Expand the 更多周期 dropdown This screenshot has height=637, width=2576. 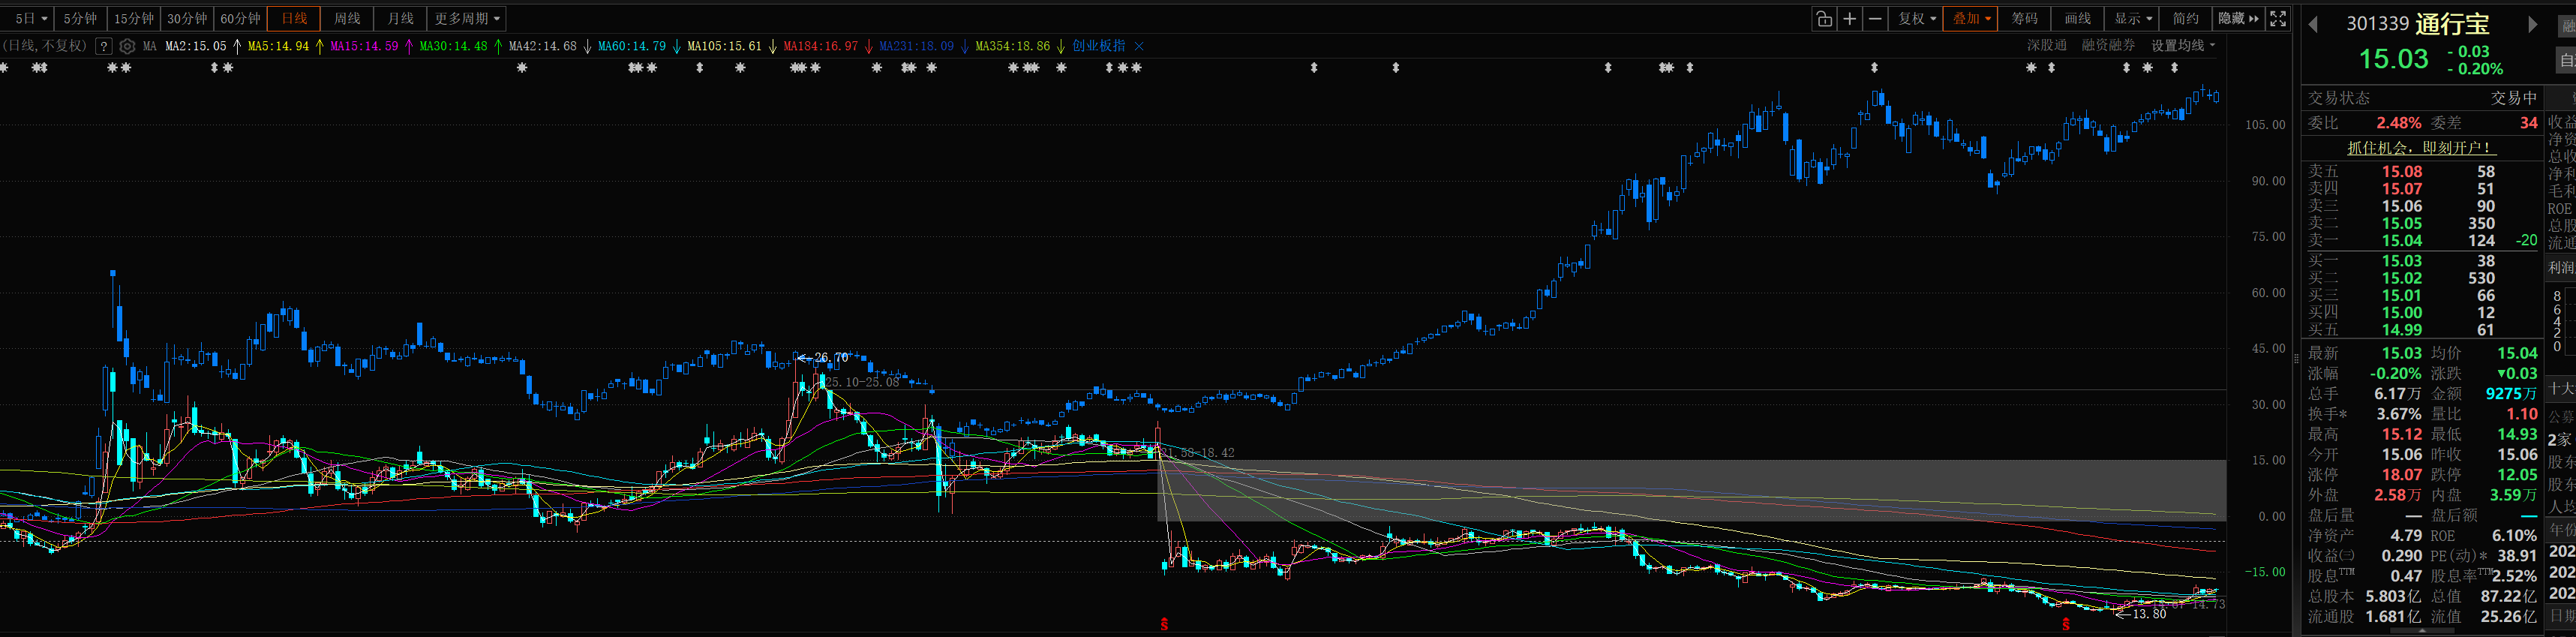467,19
